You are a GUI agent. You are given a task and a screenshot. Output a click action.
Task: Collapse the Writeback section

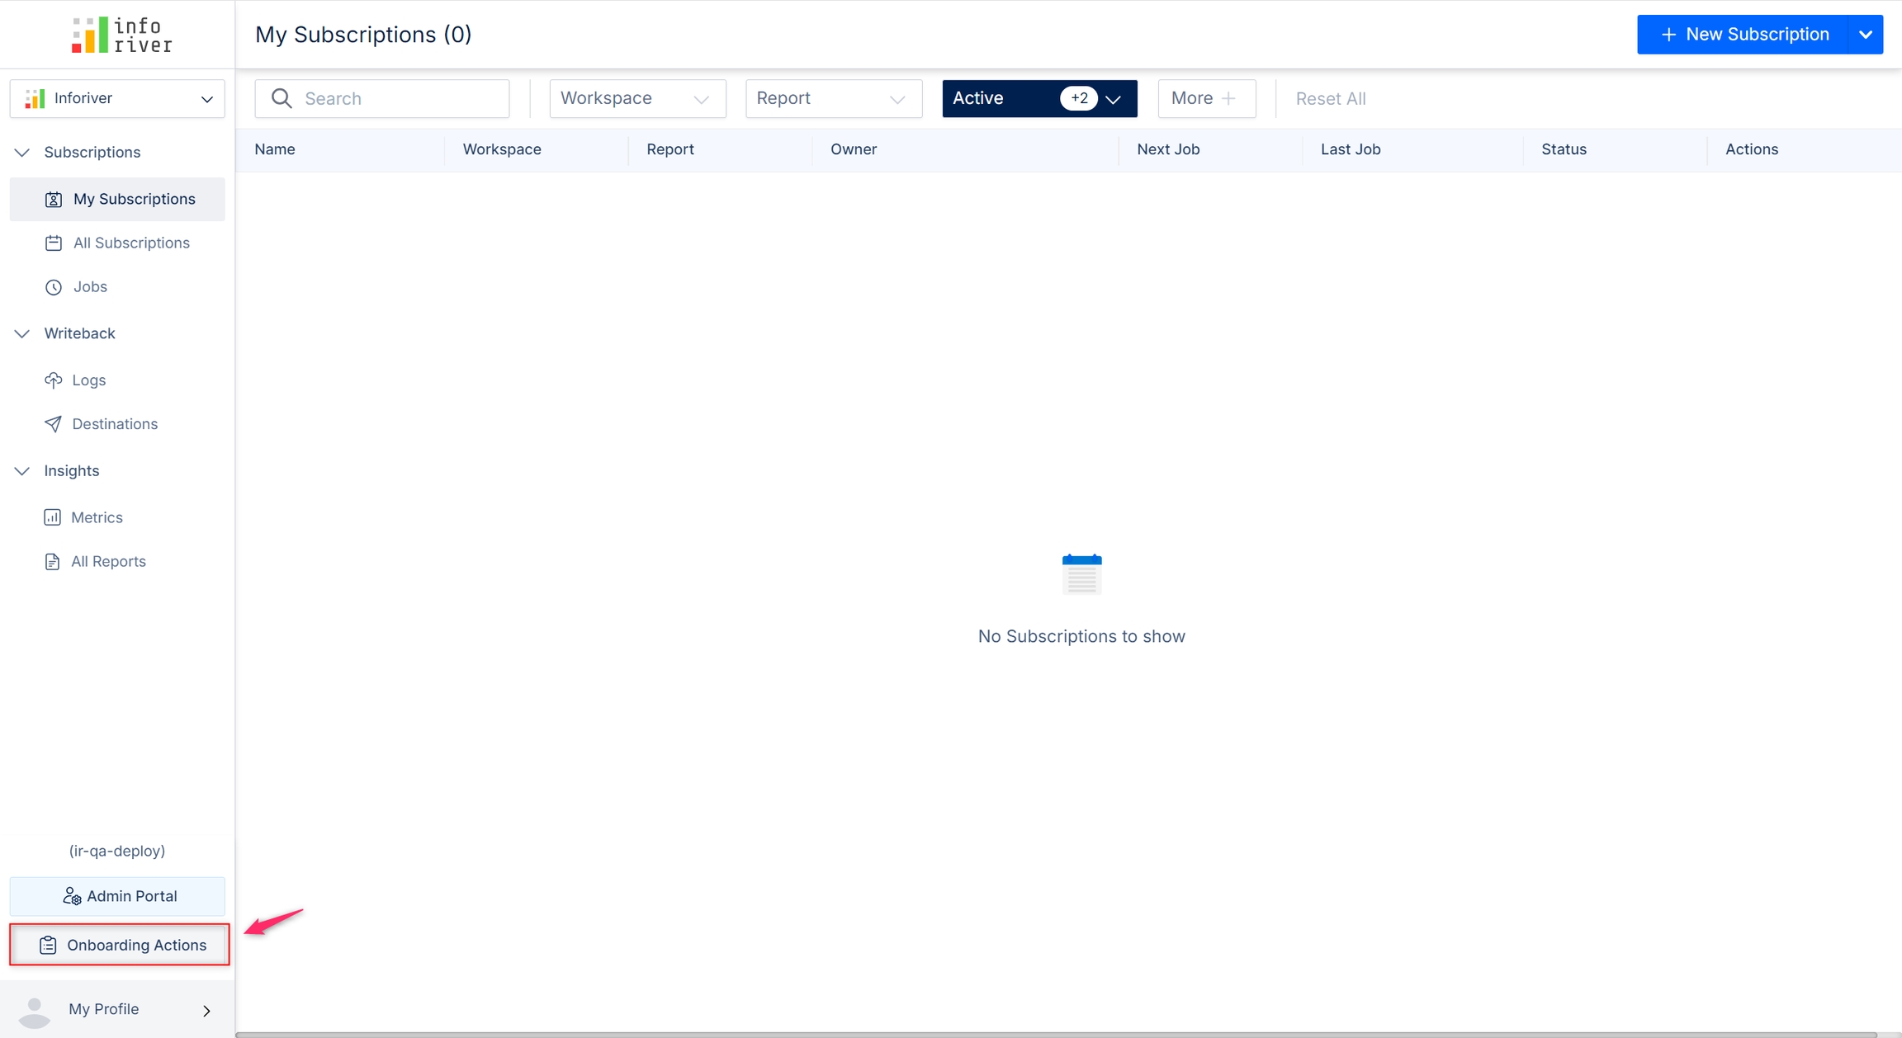(22, 333)
